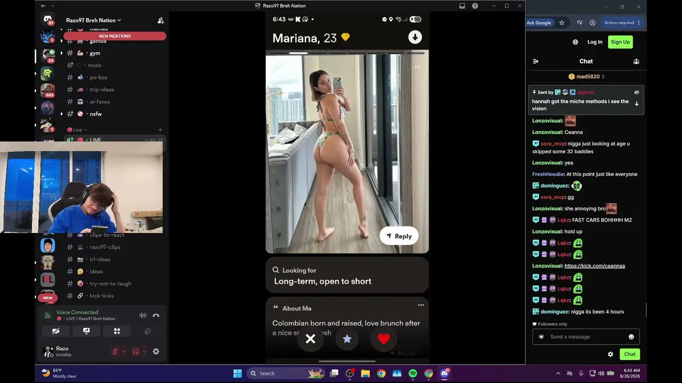Viewport: 682px width, 383px height.
Task: Open Kick chat settings gear
Action: (611, 354)
